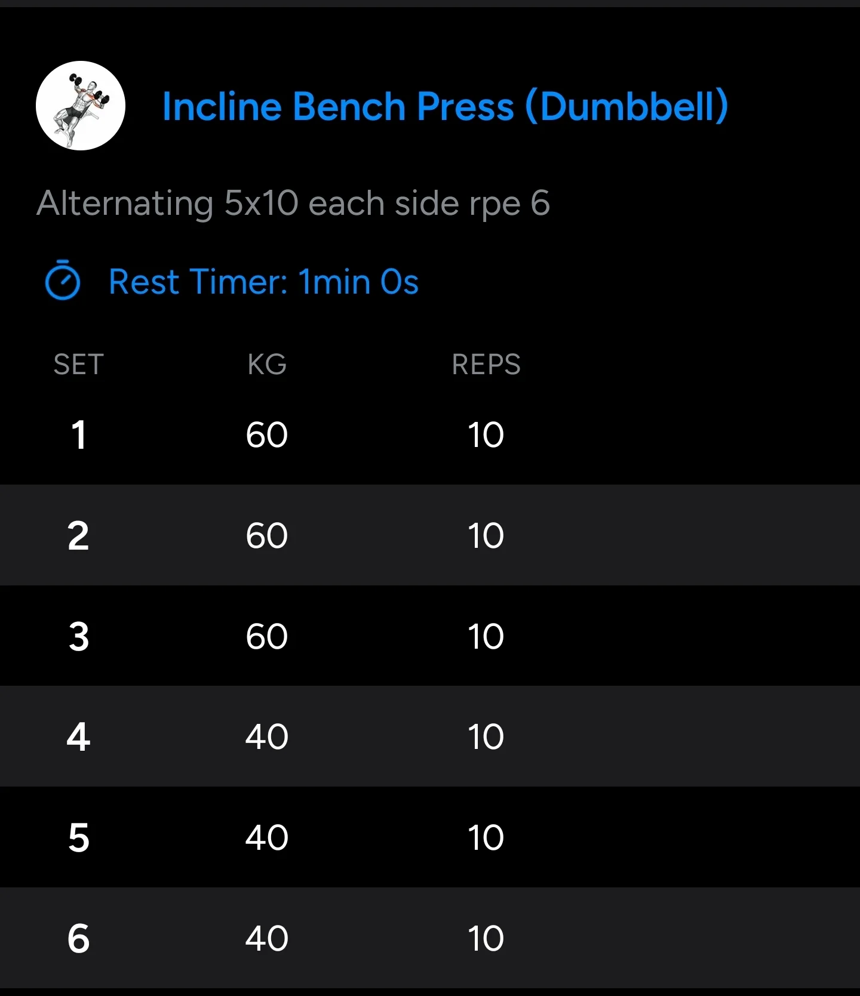This screenshot has height=996, width=860.
Task: Click the rest timer stopwatch icon
Action: 63,280
